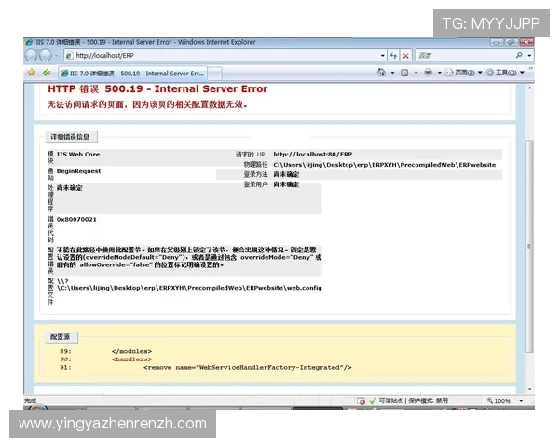Image resolution: width=559 pixels, height=447 pixels.
Task: Click the scrollbar down arrow
Action: coord(530,389)
